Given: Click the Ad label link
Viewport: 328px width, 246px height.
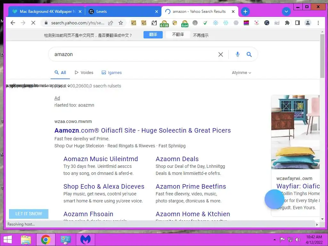Looking at the screenshot, I should pyautogui.click(x=57, y=98).
